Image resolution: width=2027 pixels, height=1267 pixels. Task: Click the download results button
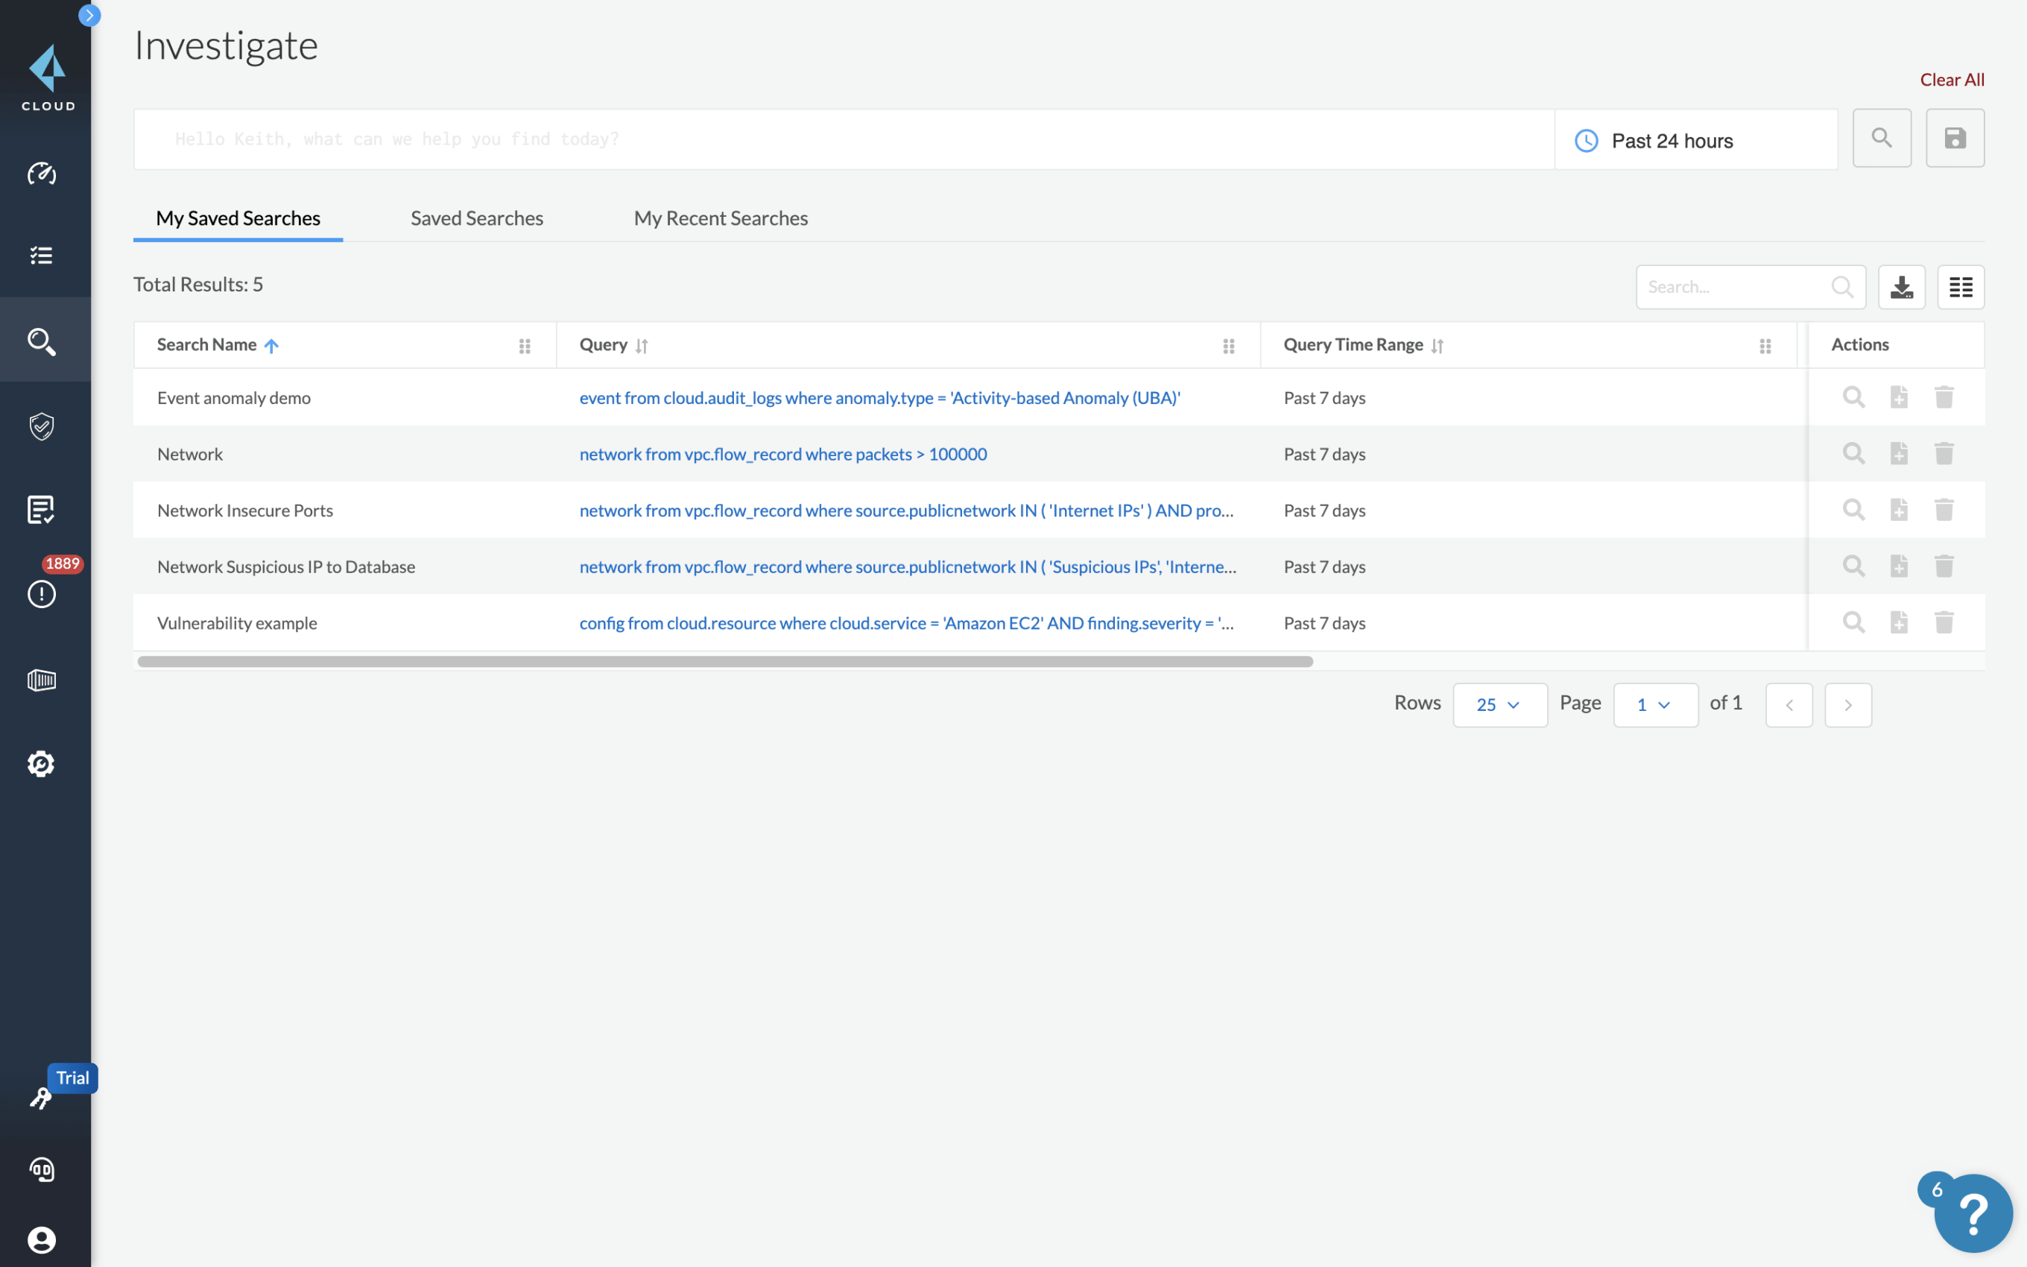coord(1902,285)
